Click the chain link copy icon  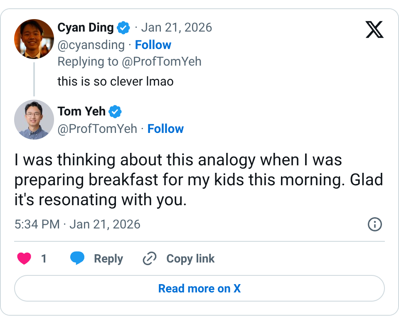tap(149, 259)
